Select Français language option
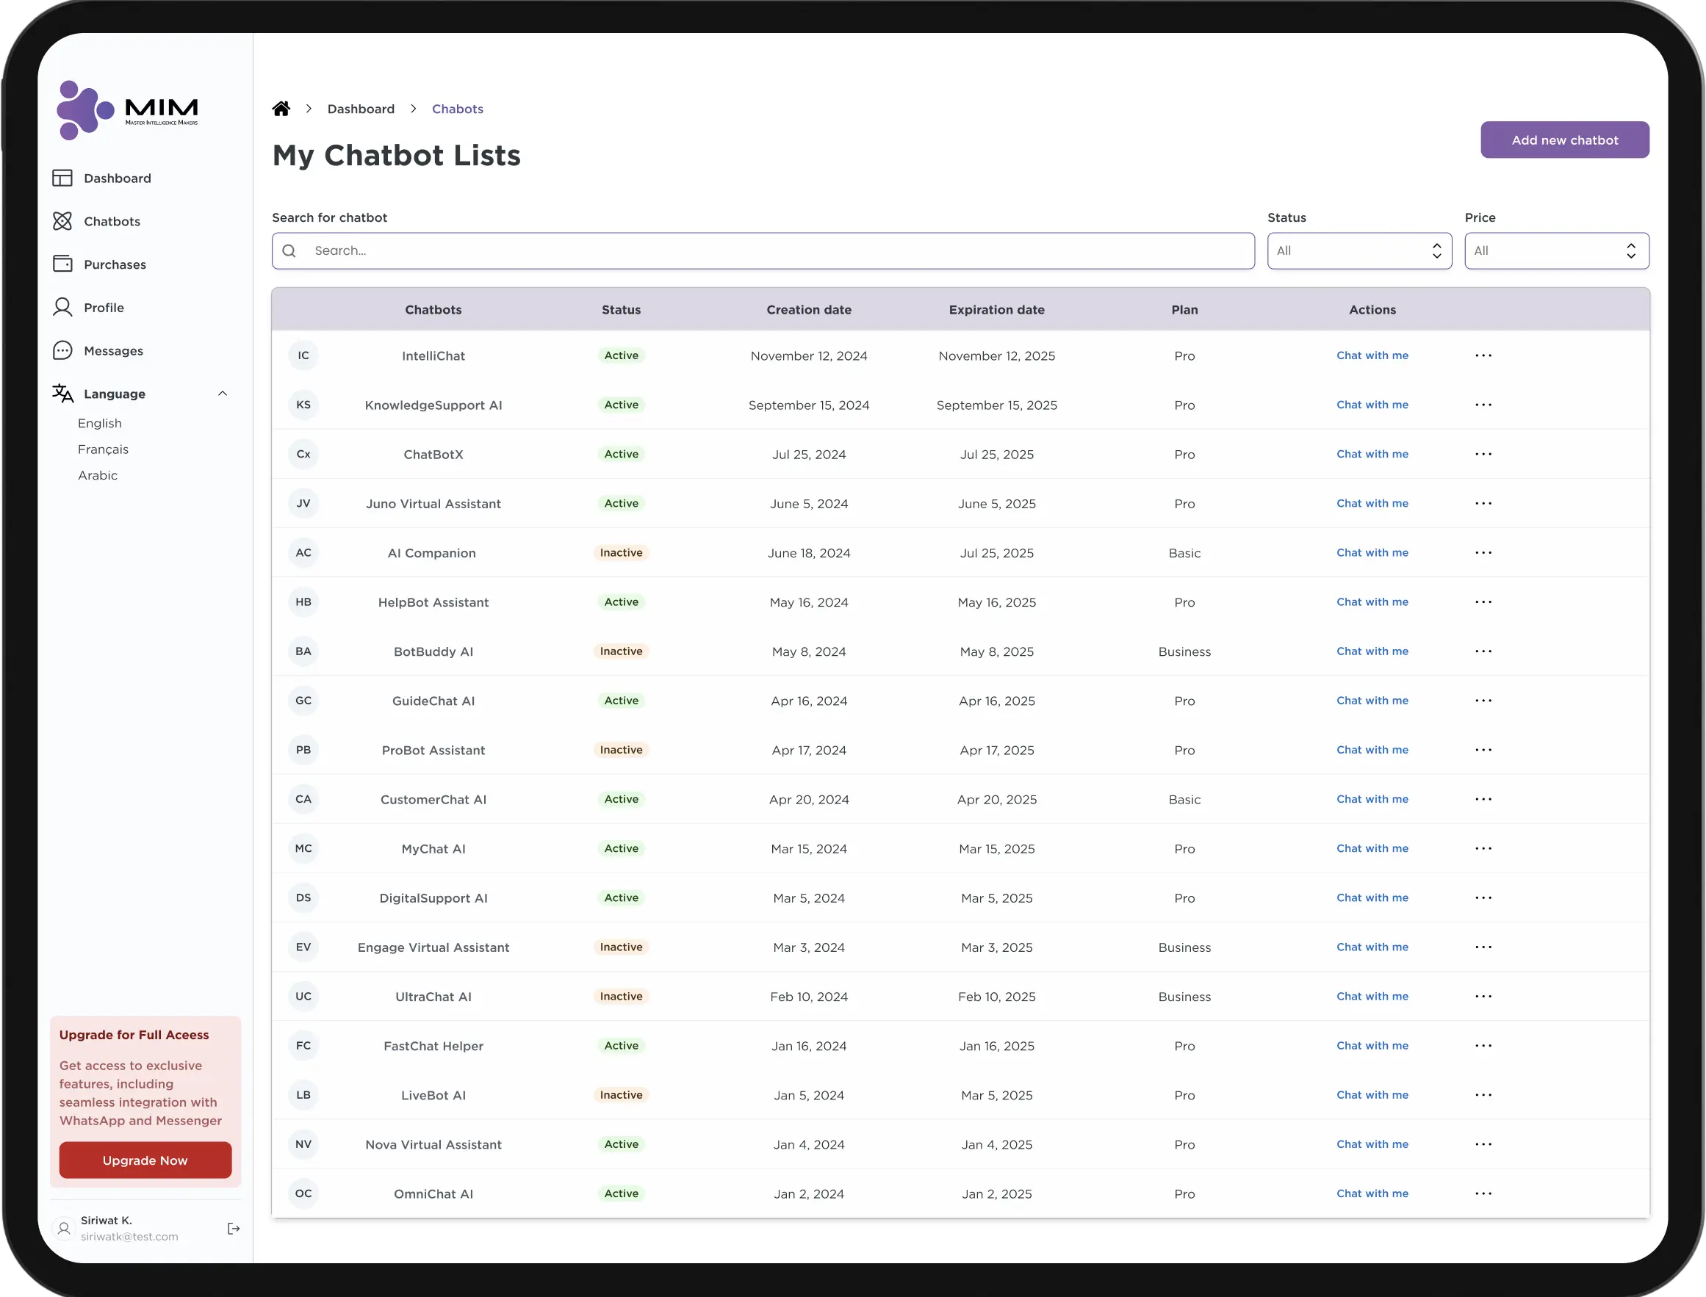 [x=103, y=449]
